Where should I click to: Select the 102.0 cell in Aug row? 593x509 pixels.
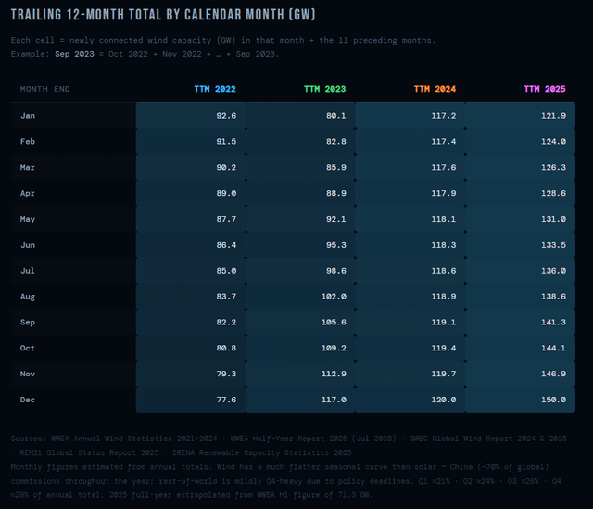pyautogui.click(x=331, y=296)
